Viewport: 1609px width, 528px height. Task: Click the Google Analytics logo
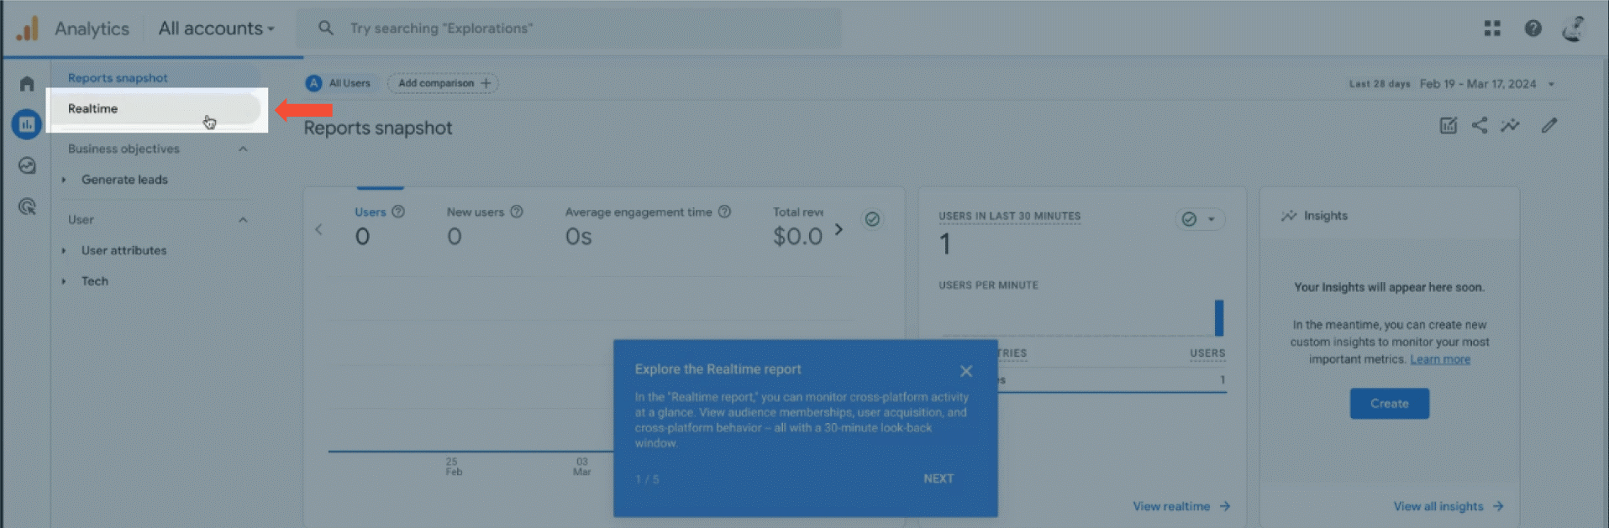28,28
